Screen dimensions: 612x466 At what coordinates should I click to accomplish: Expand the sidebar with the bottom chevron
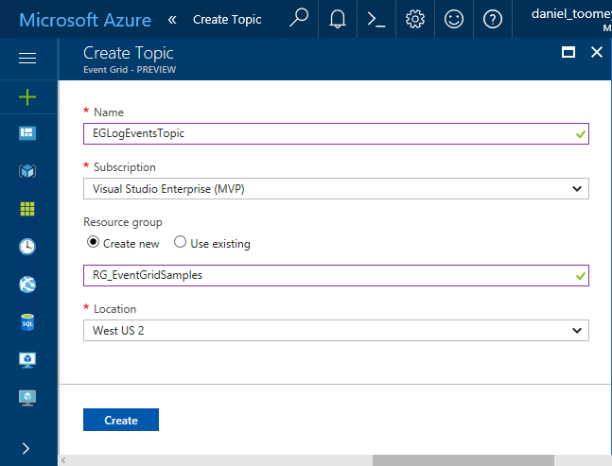pyautogui.click(x=27, y=448)
